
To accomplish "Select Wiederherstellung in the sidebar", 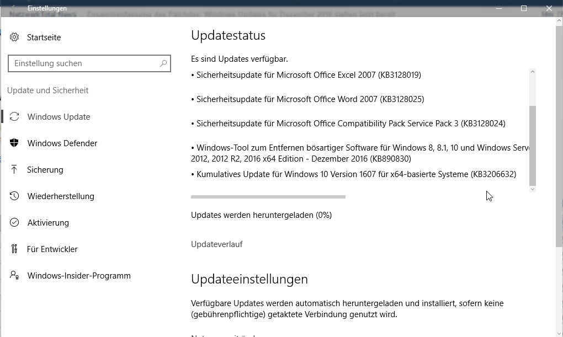I will click(61, 196).
